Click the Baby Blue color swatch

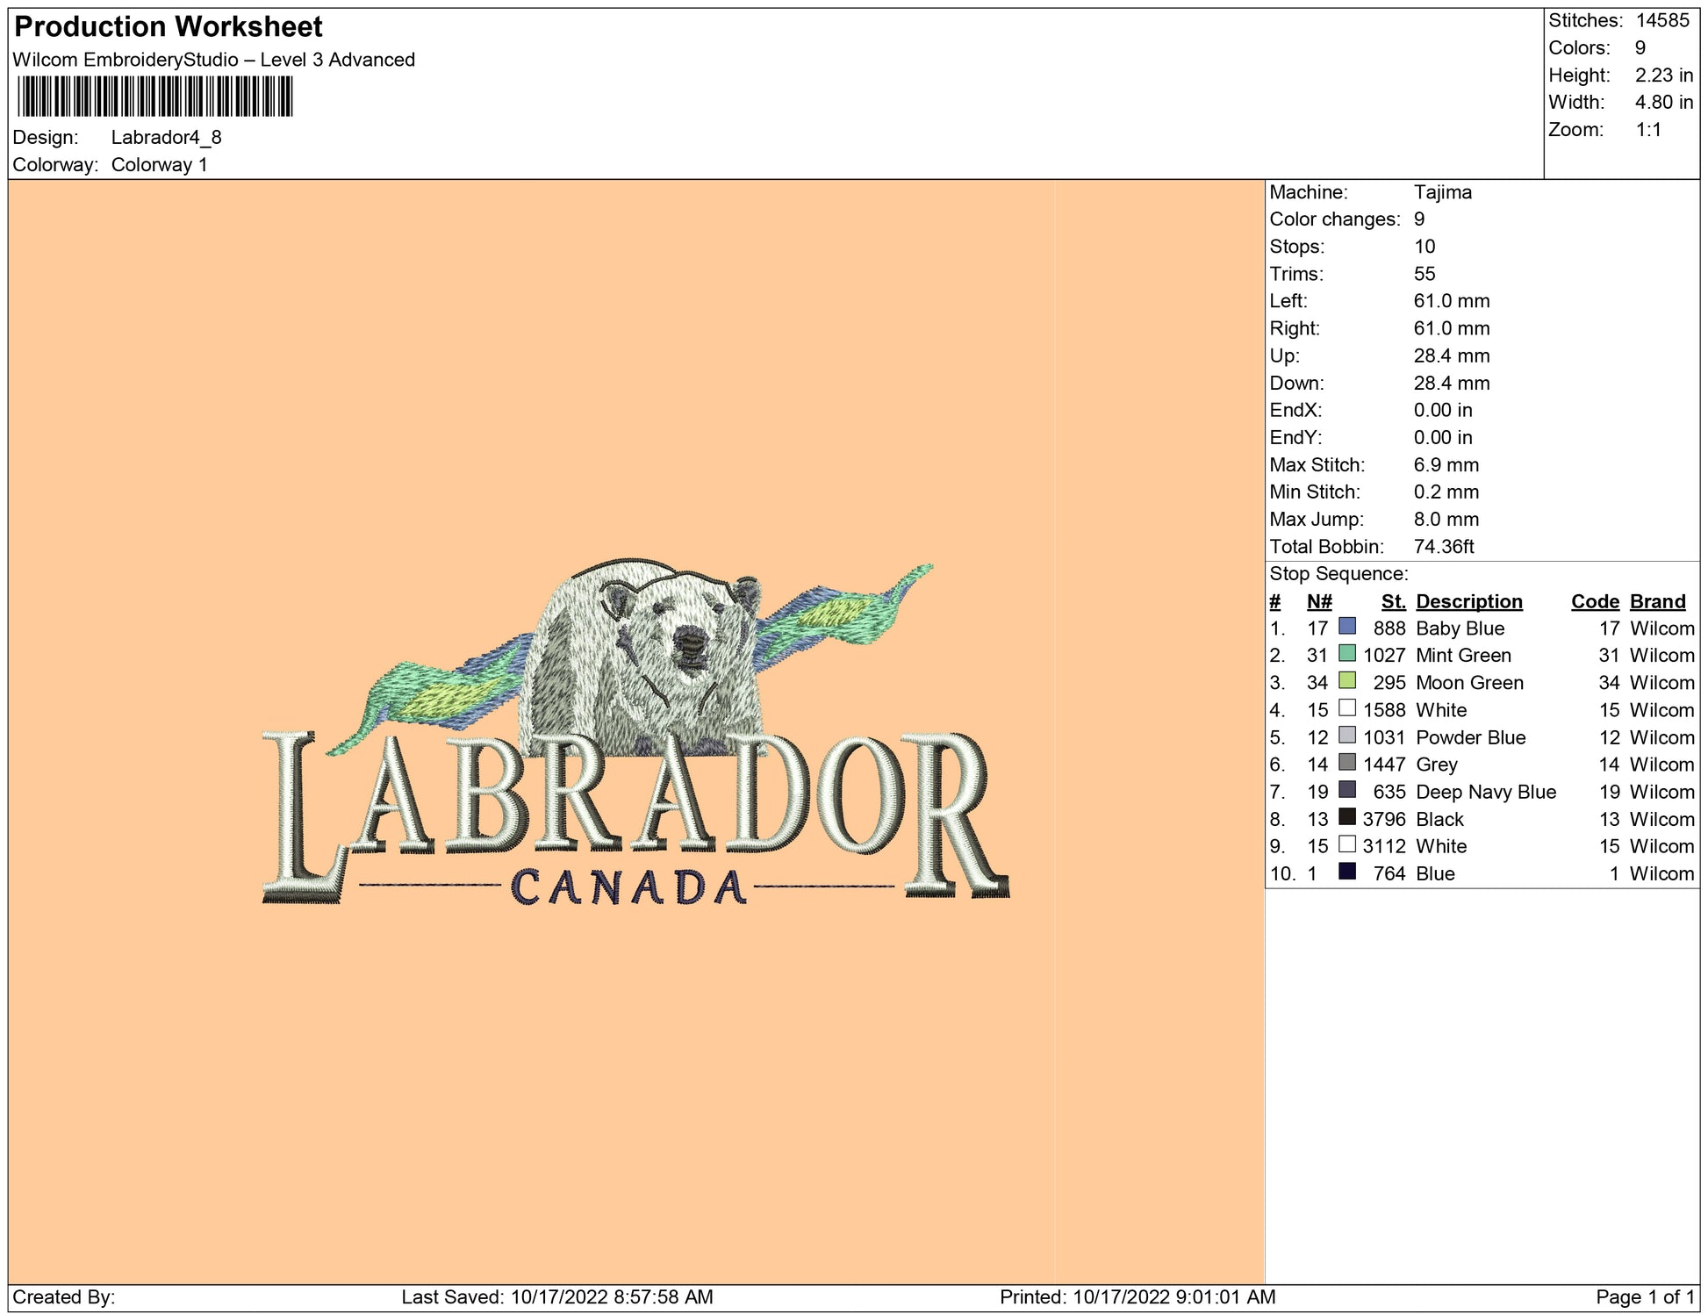click(x=1346, y=627)
